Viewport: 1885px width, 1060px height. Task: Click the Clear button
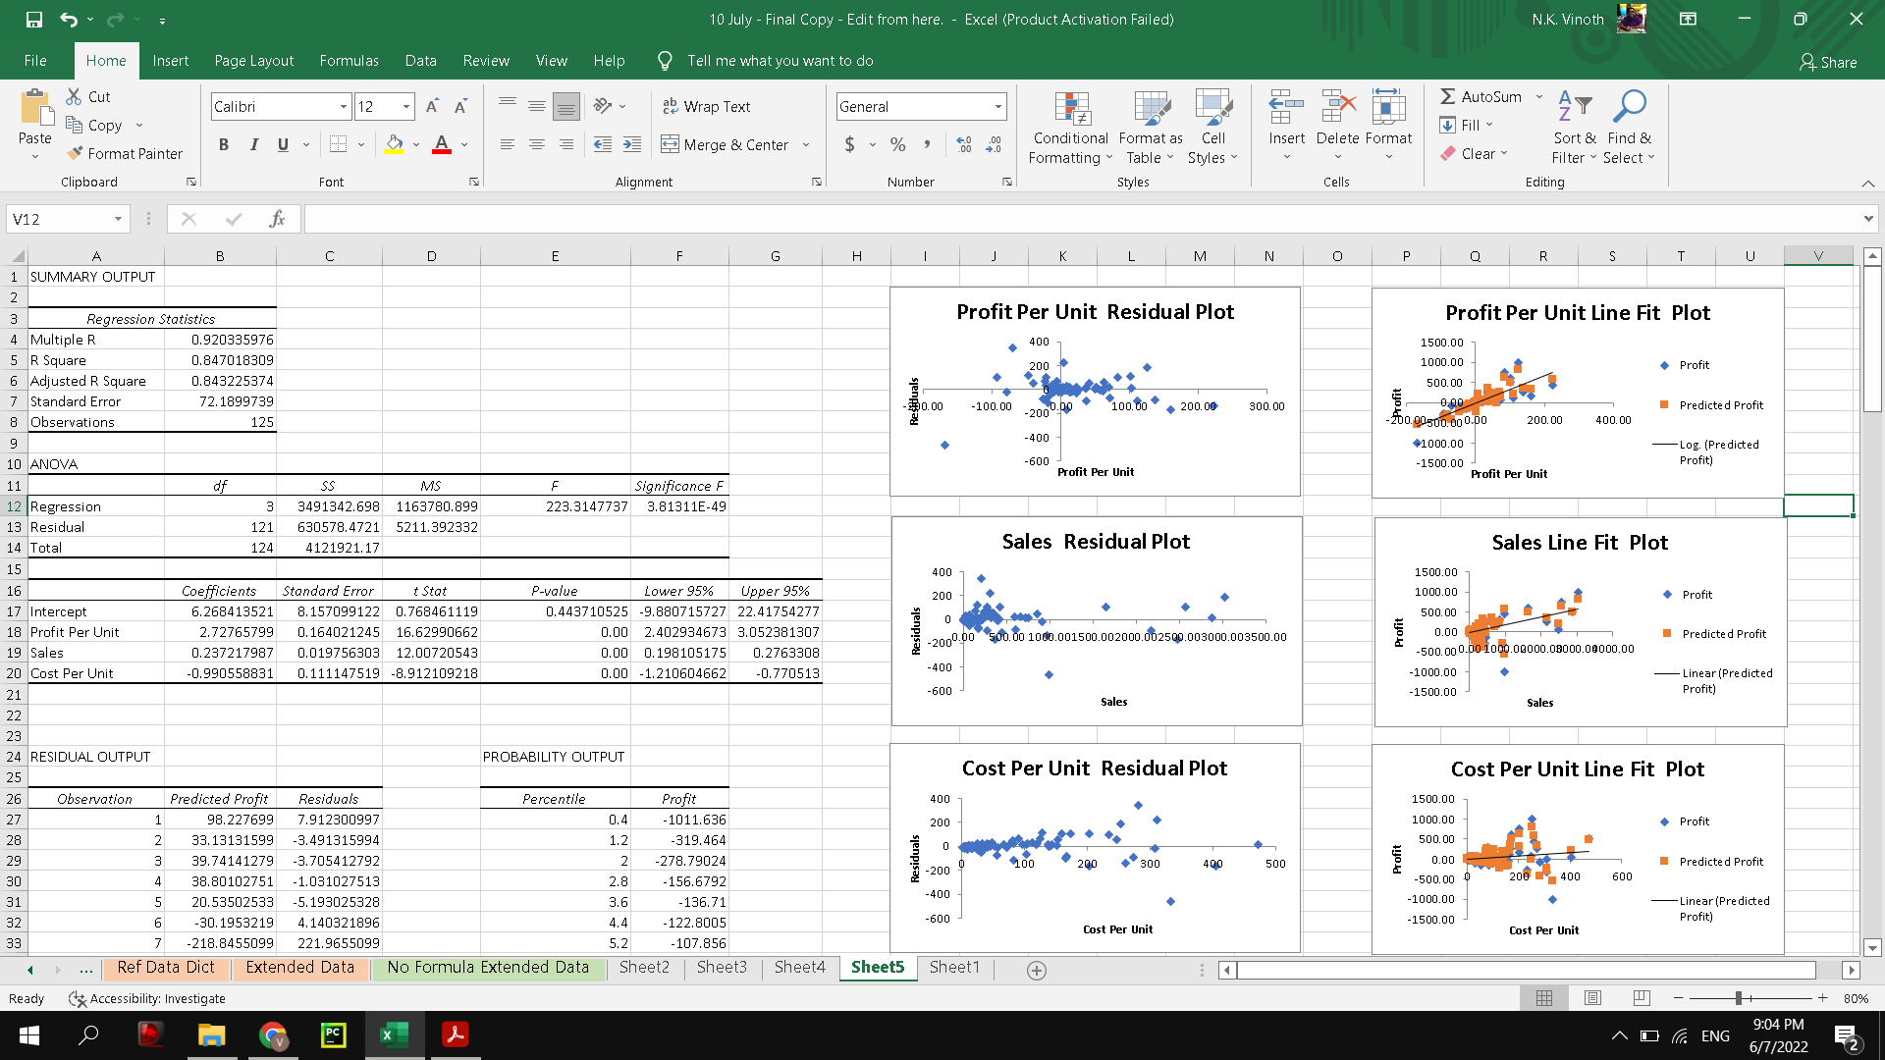click(1468, 153)
